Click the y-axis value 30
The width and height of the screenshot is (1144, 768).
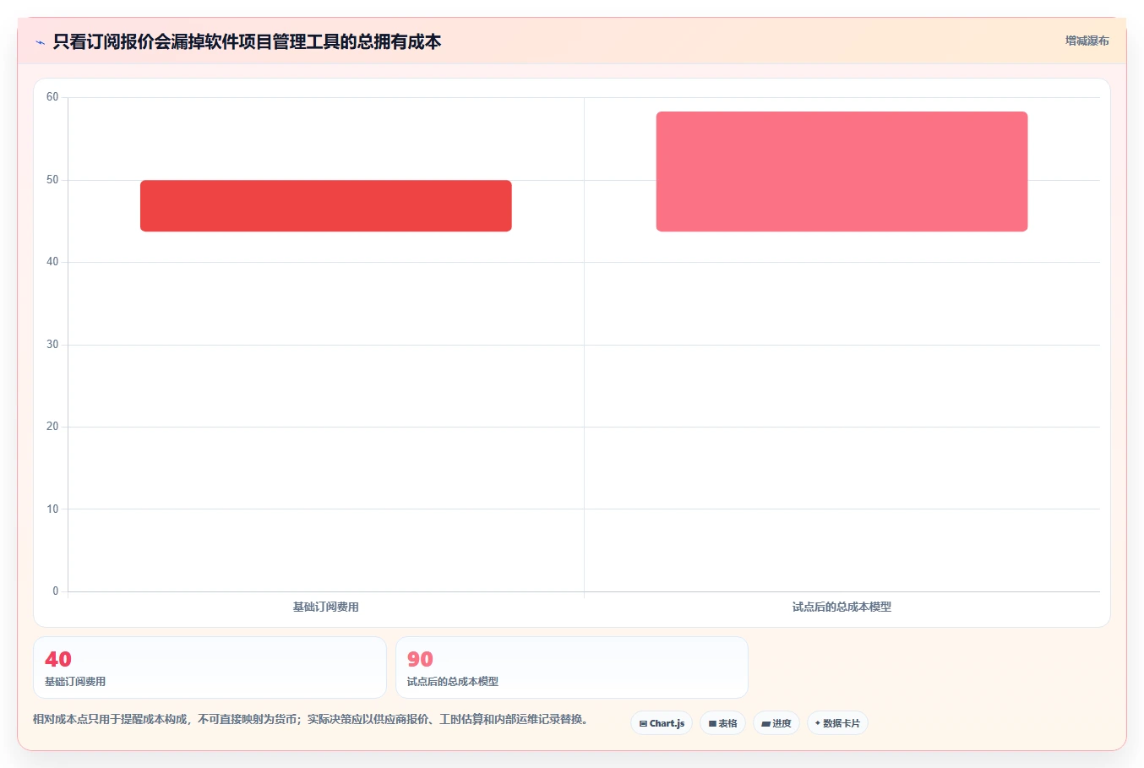coord(52,345)
